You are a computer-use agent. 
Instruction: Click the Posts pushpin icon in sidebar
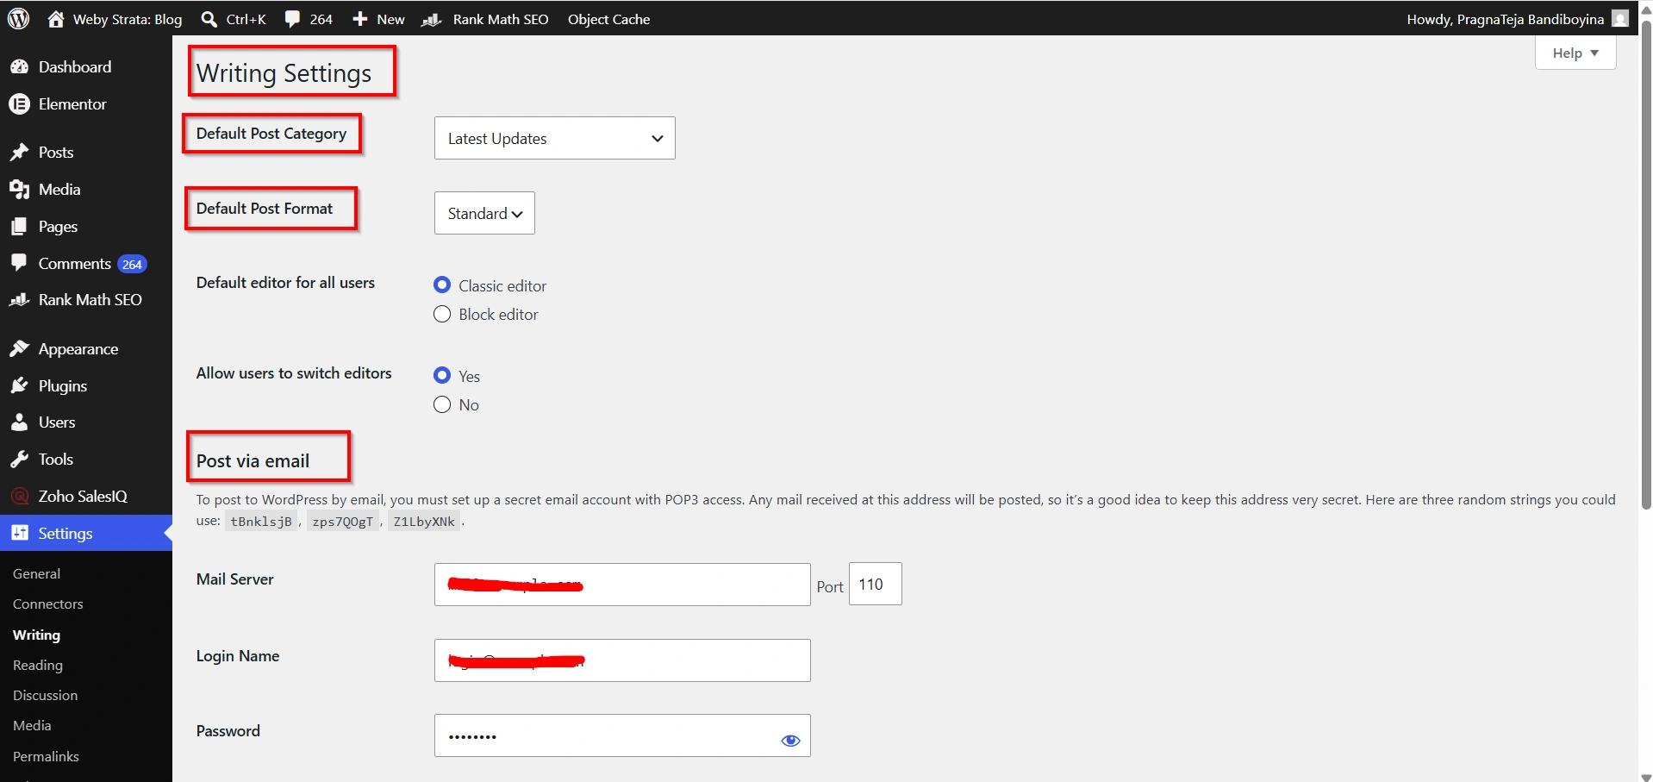click(19, 153)
